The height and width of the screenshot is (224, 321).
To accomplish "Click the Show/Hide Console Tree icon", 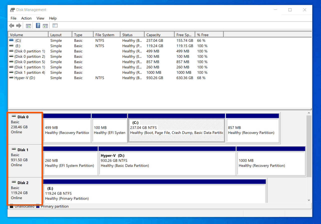I will [29, 26].
